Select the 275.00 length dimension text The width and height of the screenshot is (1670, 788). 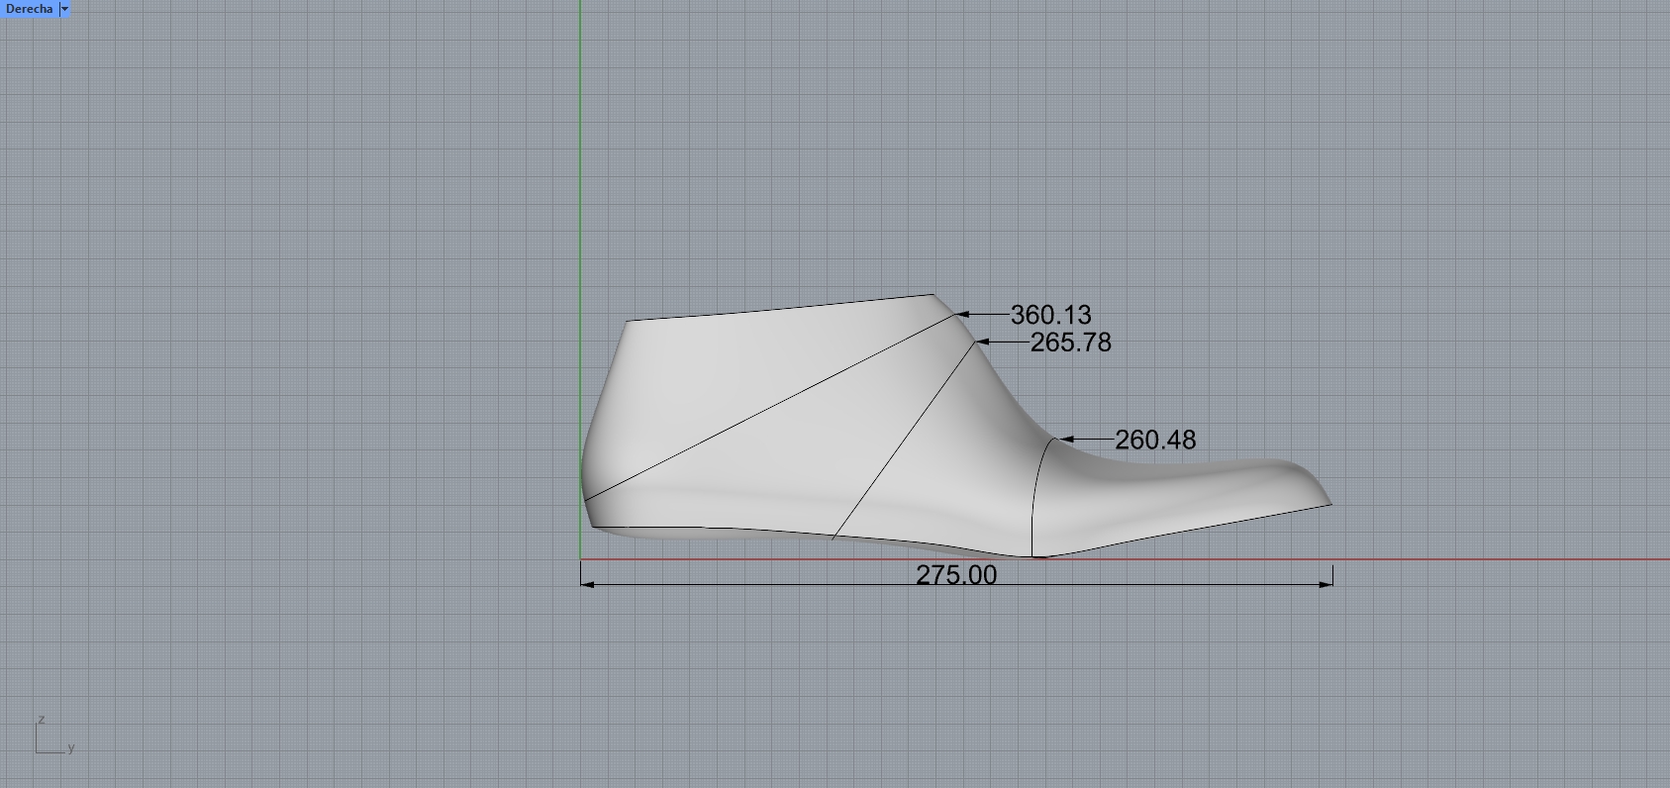956,575
